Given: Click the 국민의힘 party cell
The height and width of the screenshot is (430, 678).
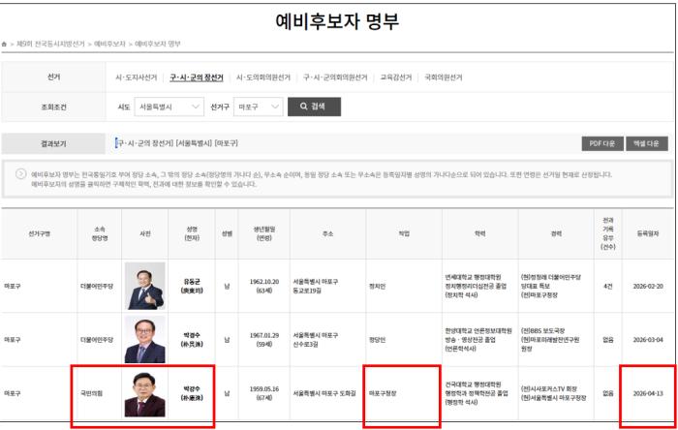Looking at the screenshot, I should pos(92,393).
